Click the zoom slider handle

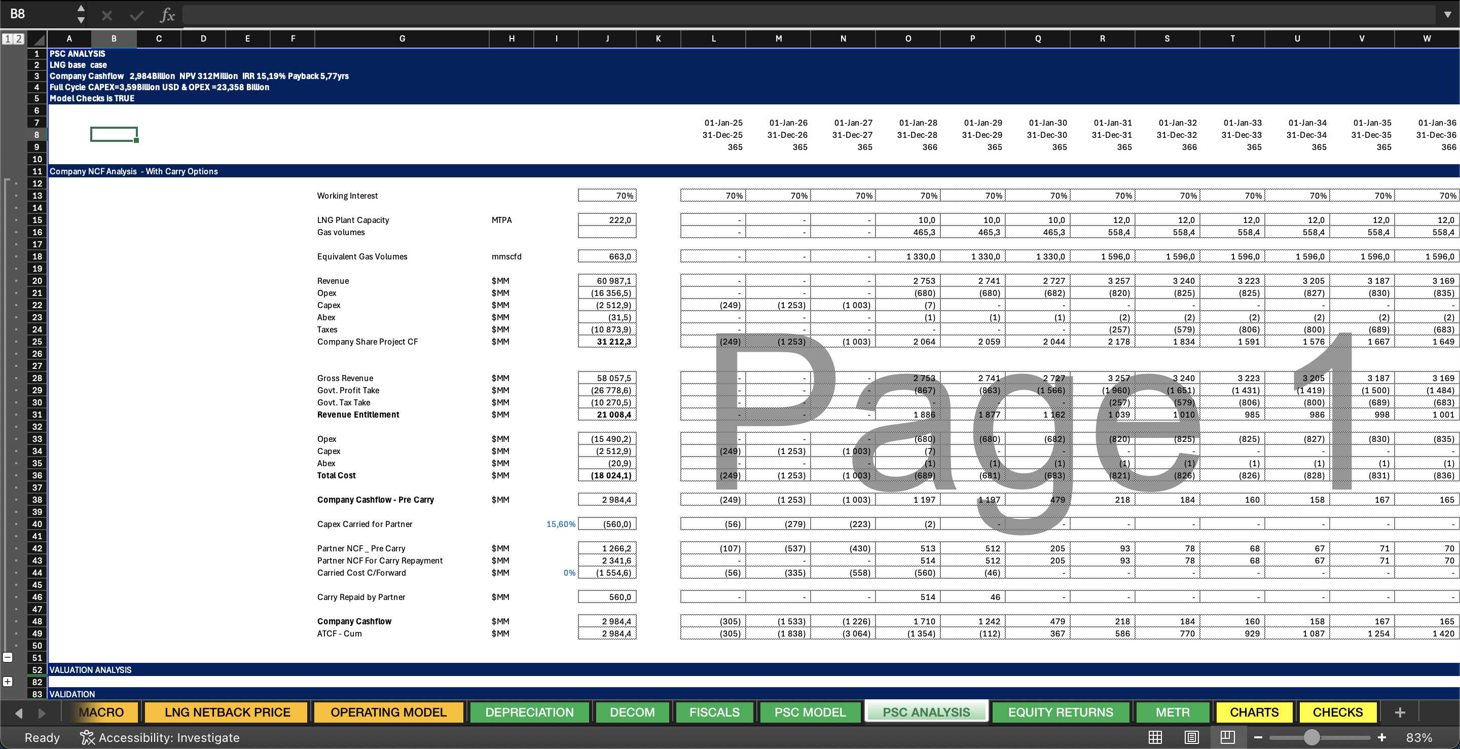click(1311, 737)
